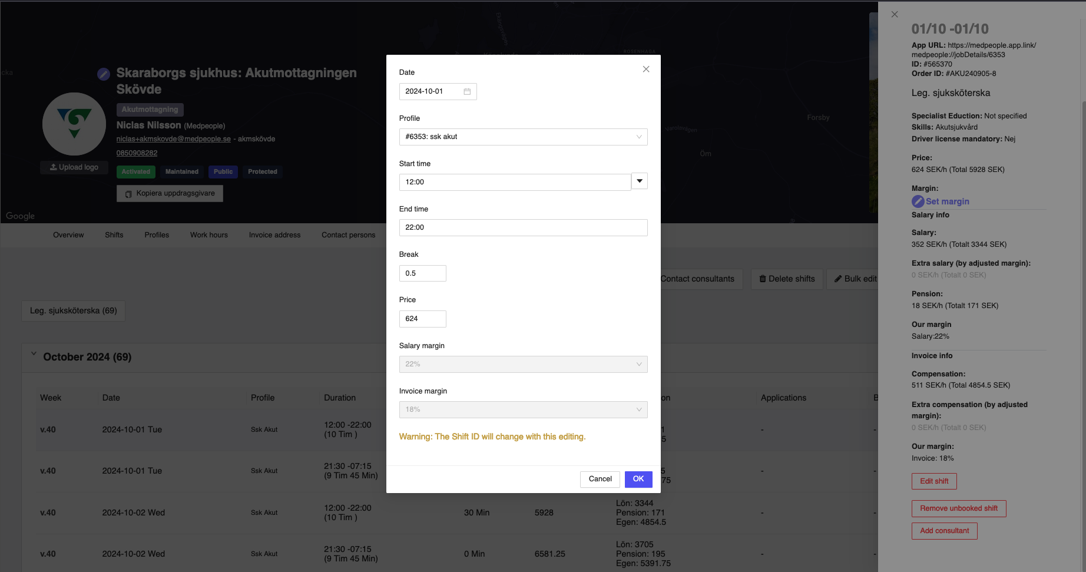The width and height of the screenshot is (1086, 572).
Task: Click the blue pencil icon beside Set margin
Action: click(x=918, y=201)
